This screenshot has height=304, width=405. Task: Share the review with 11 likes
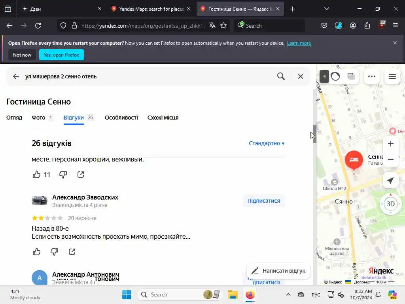[x=81, y=175]
